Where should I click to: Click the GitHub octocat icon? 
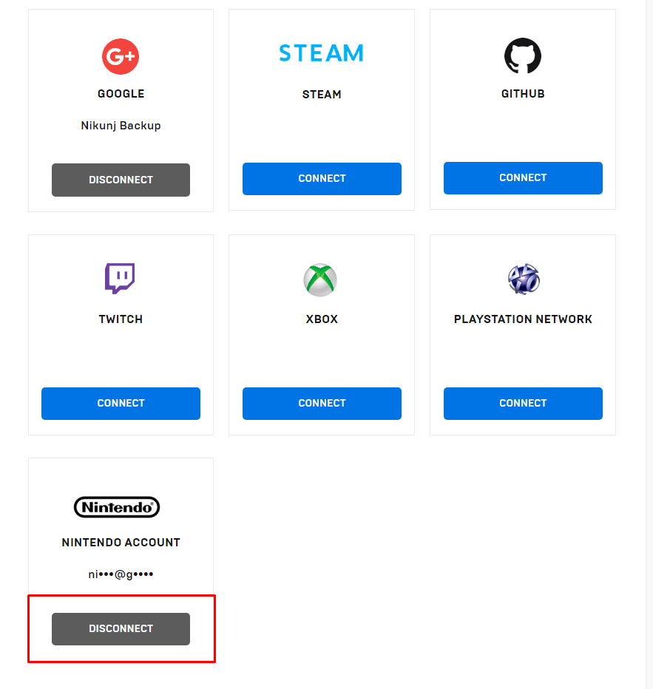523,55
